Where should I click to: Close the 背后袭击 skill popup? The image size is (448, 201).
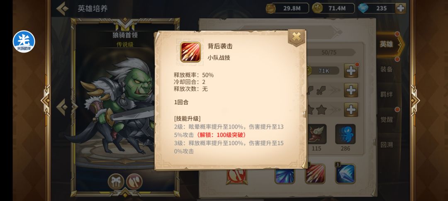[x=297, y=37]
